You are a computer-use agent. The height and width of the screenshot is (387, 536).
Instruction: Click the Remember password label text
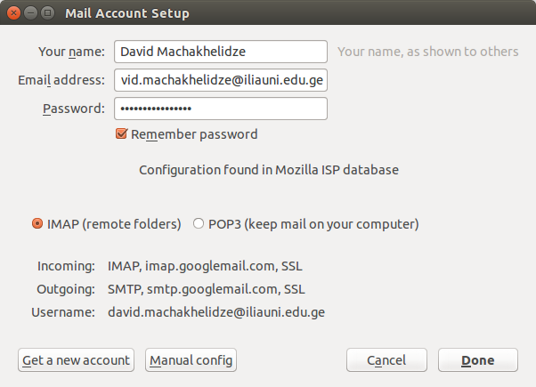click(194, 134)
